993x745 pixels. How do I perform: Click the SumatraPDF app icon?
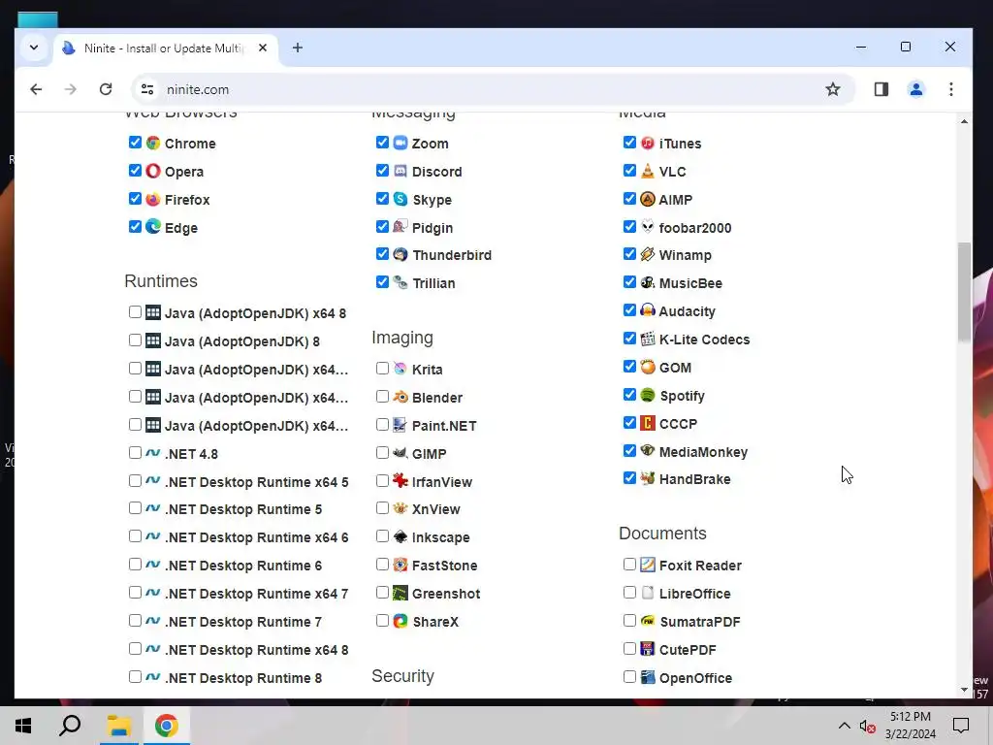[647, 622]
